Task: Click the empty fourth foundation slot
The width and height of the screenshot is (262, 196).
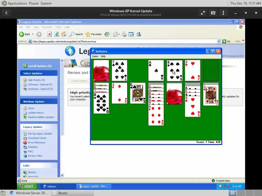Action: (211, 70)
